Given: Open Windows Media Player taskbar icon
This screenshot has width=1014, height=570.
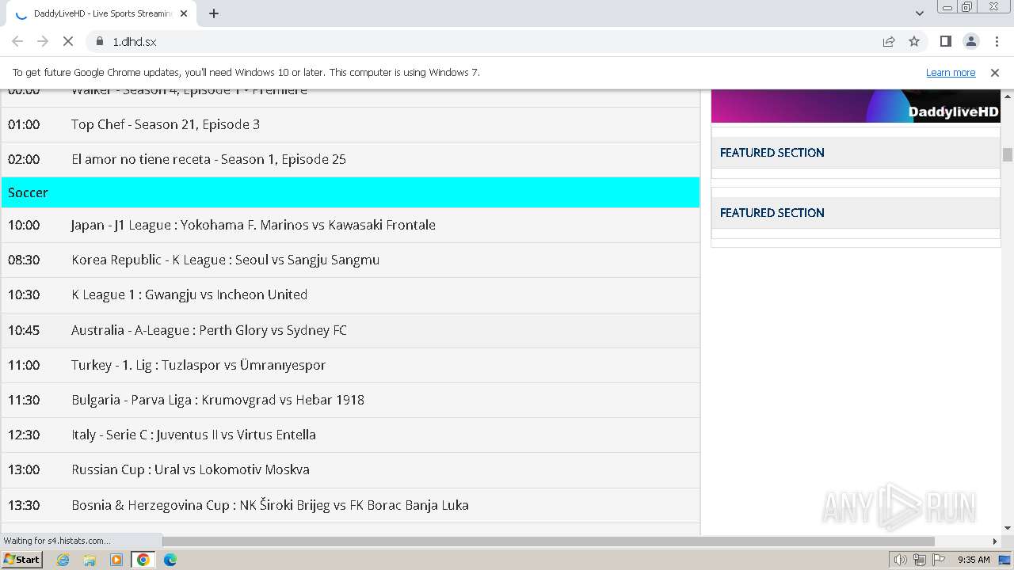Looking at the screenshot, I should click(x=116, y=560).
